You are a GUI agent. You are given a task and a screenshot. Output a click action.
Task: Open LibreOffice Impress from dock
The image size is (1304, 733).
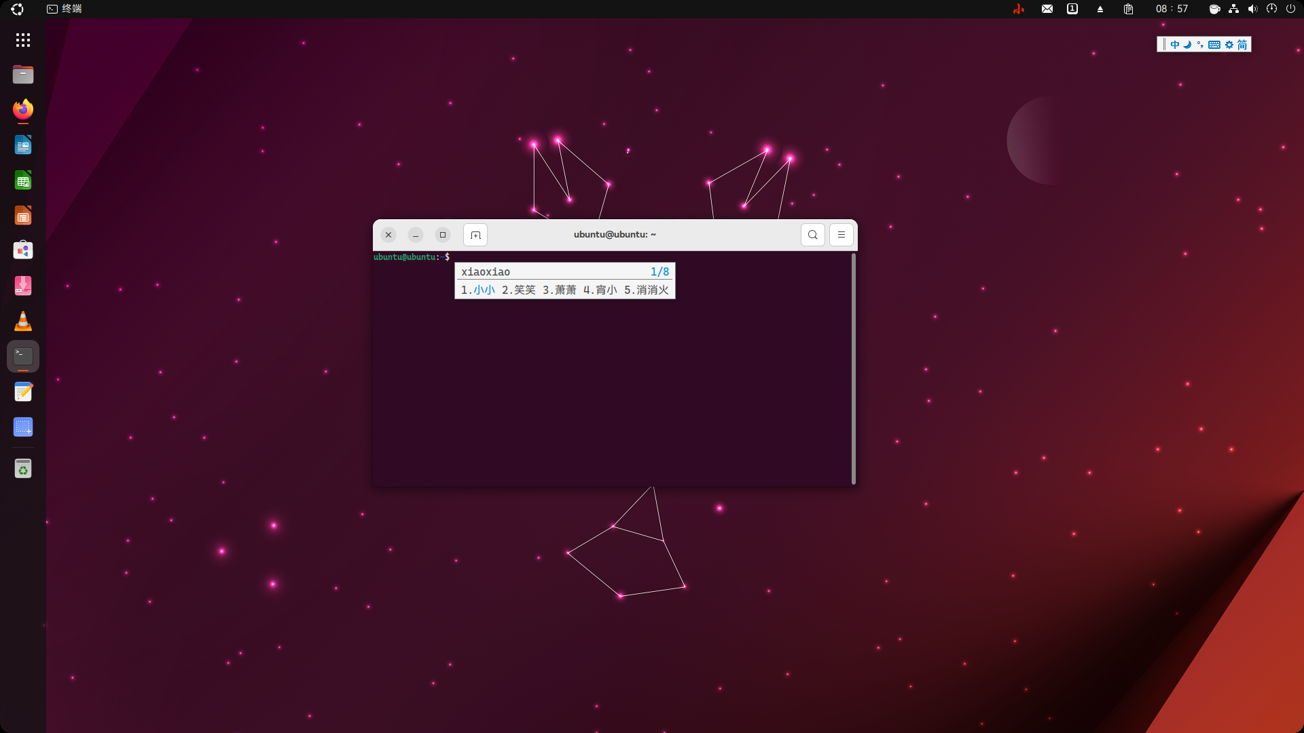(23, 216)
